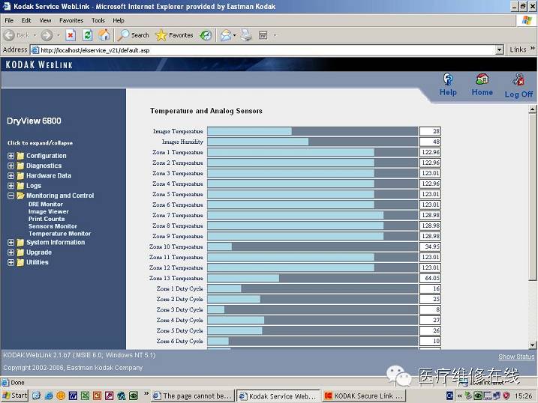Click the Stop page loading icon
This screenshot has width=538, height=403.
(71, 35)
